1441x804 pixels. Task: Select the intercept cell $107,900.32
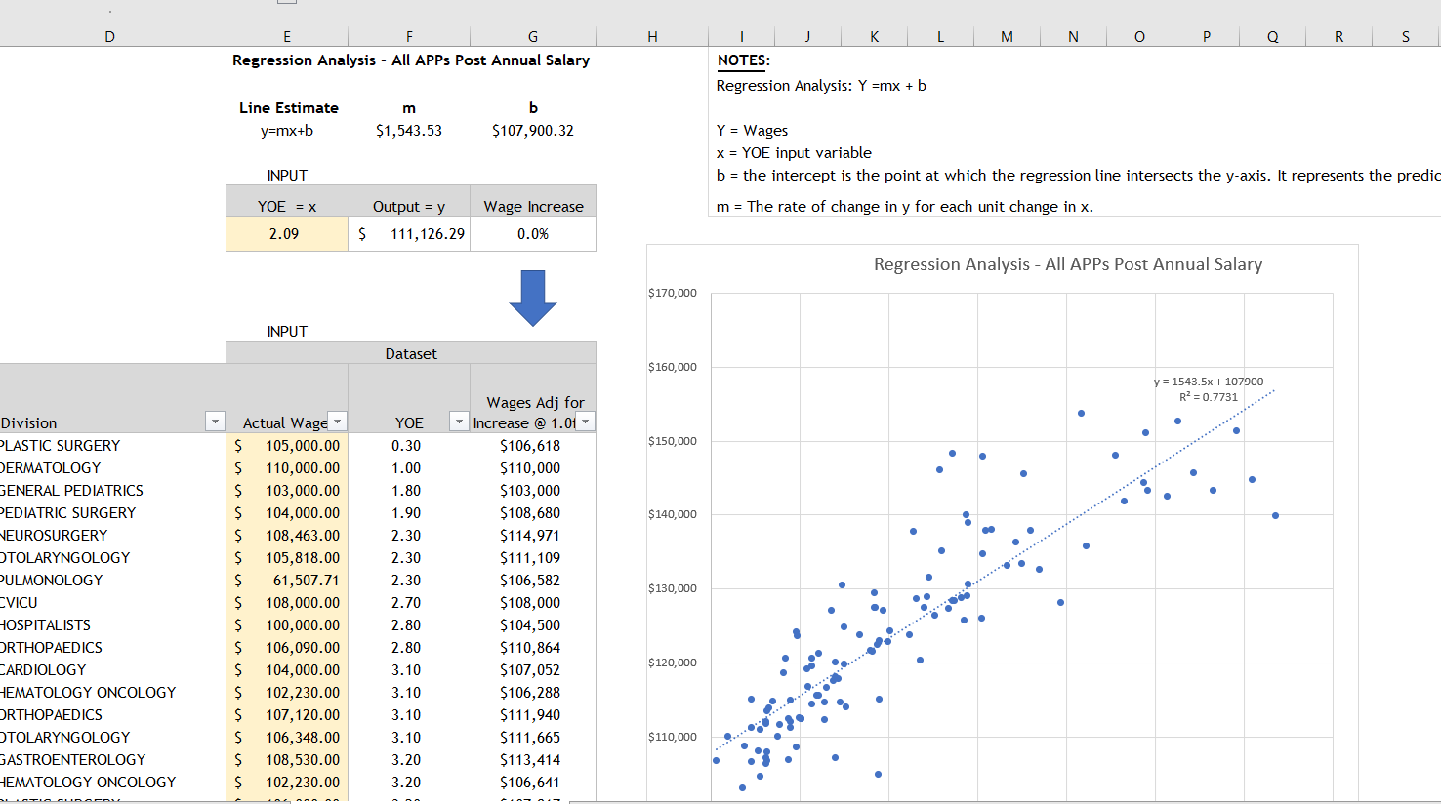[x=533, y=130]
